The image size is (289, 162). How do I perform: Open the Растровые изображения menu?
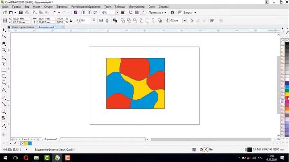click(x=86, y=7)
